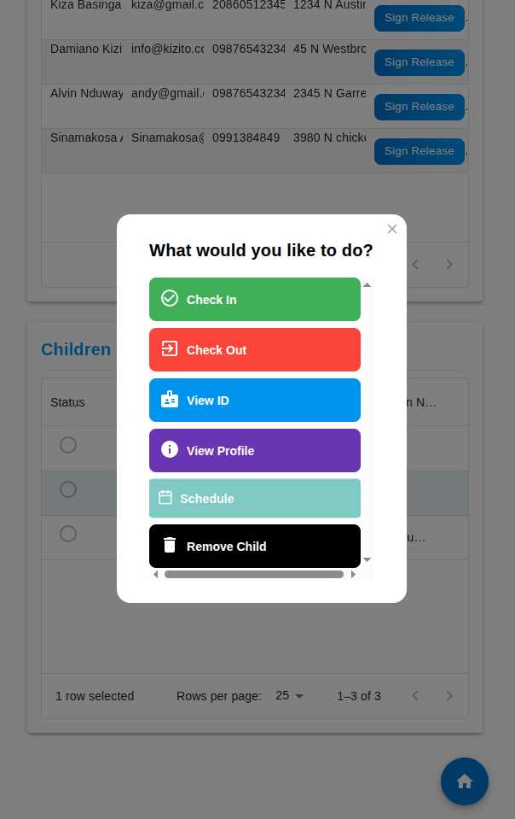Click the dialog horizontal scrollbar thumb

click(x=254, y=575)
